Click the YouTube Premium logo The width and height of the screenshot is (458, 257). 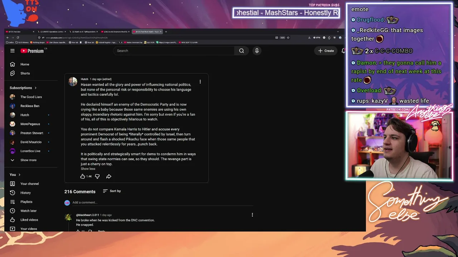click(32, 51)
